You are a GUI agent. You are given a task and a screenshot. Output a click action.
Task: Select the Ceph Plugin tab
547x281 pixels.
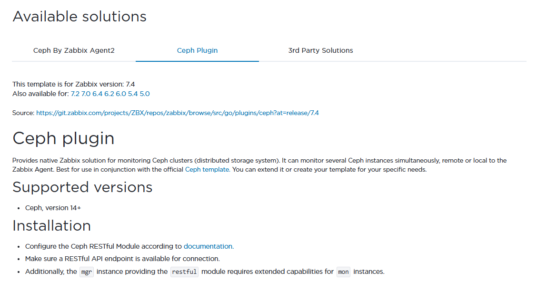pyautogui.click(x=197, y=50)
